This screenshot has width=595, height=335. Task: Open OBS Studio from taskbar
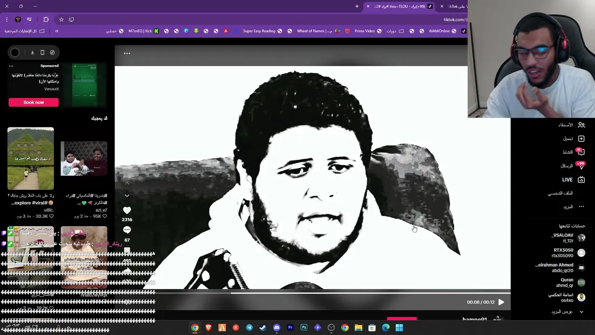tap(331, 328)
